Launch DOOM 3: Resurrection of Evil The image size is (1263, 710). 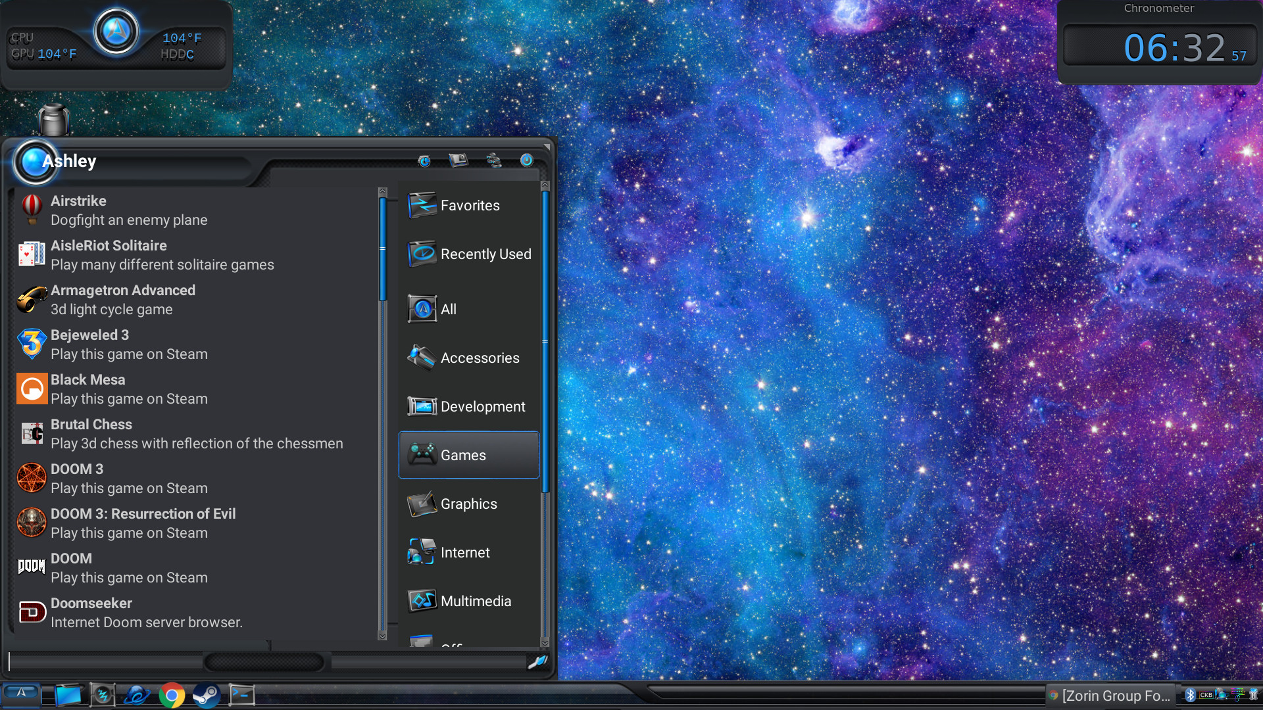click(143, 523)
